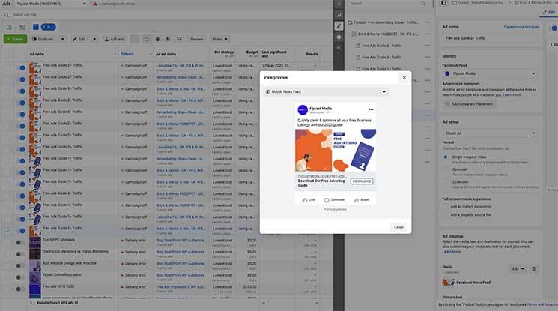Click the campaigns folder icon tab
This screenshot has height=311, width=558.
click(x=9, y=28)
